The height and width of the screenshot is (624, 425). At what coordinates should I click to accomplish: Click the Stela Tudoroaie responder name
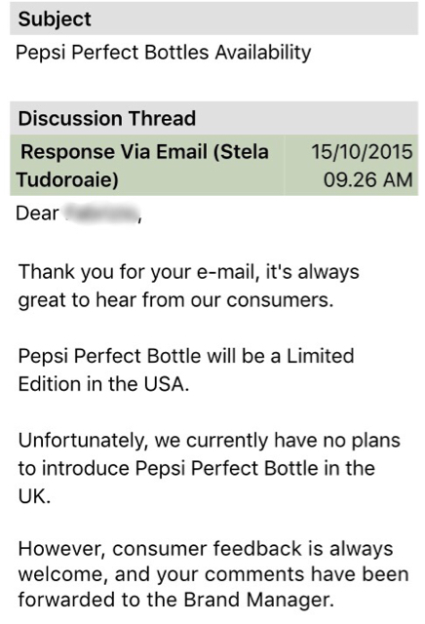pyautogui.click(x=142, y=165)
